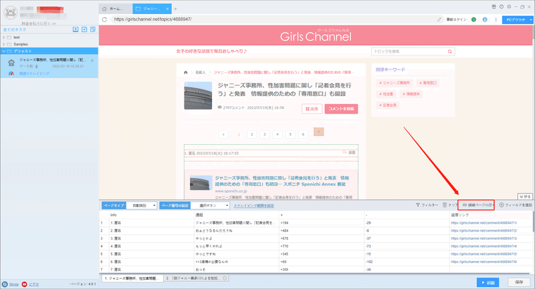Click the article thumbnail image
The height and width of the screenshot is (289, 535).
[198, 95]
